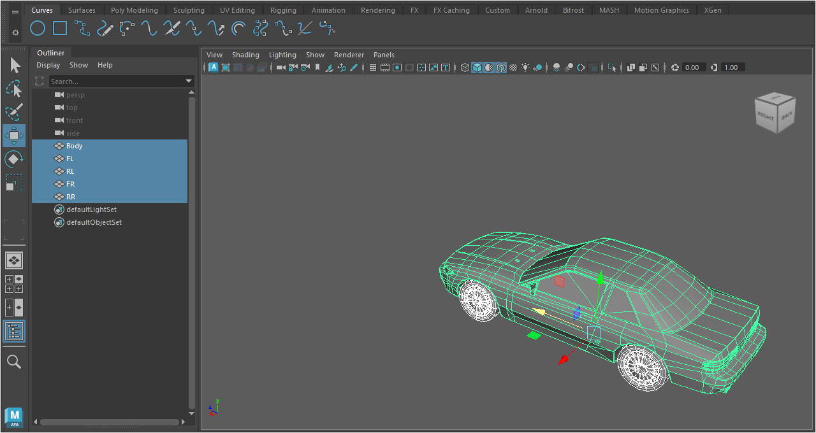Open the Shading panel menu
The height and width of the screenshot is (433, 816).
[245, 55]
